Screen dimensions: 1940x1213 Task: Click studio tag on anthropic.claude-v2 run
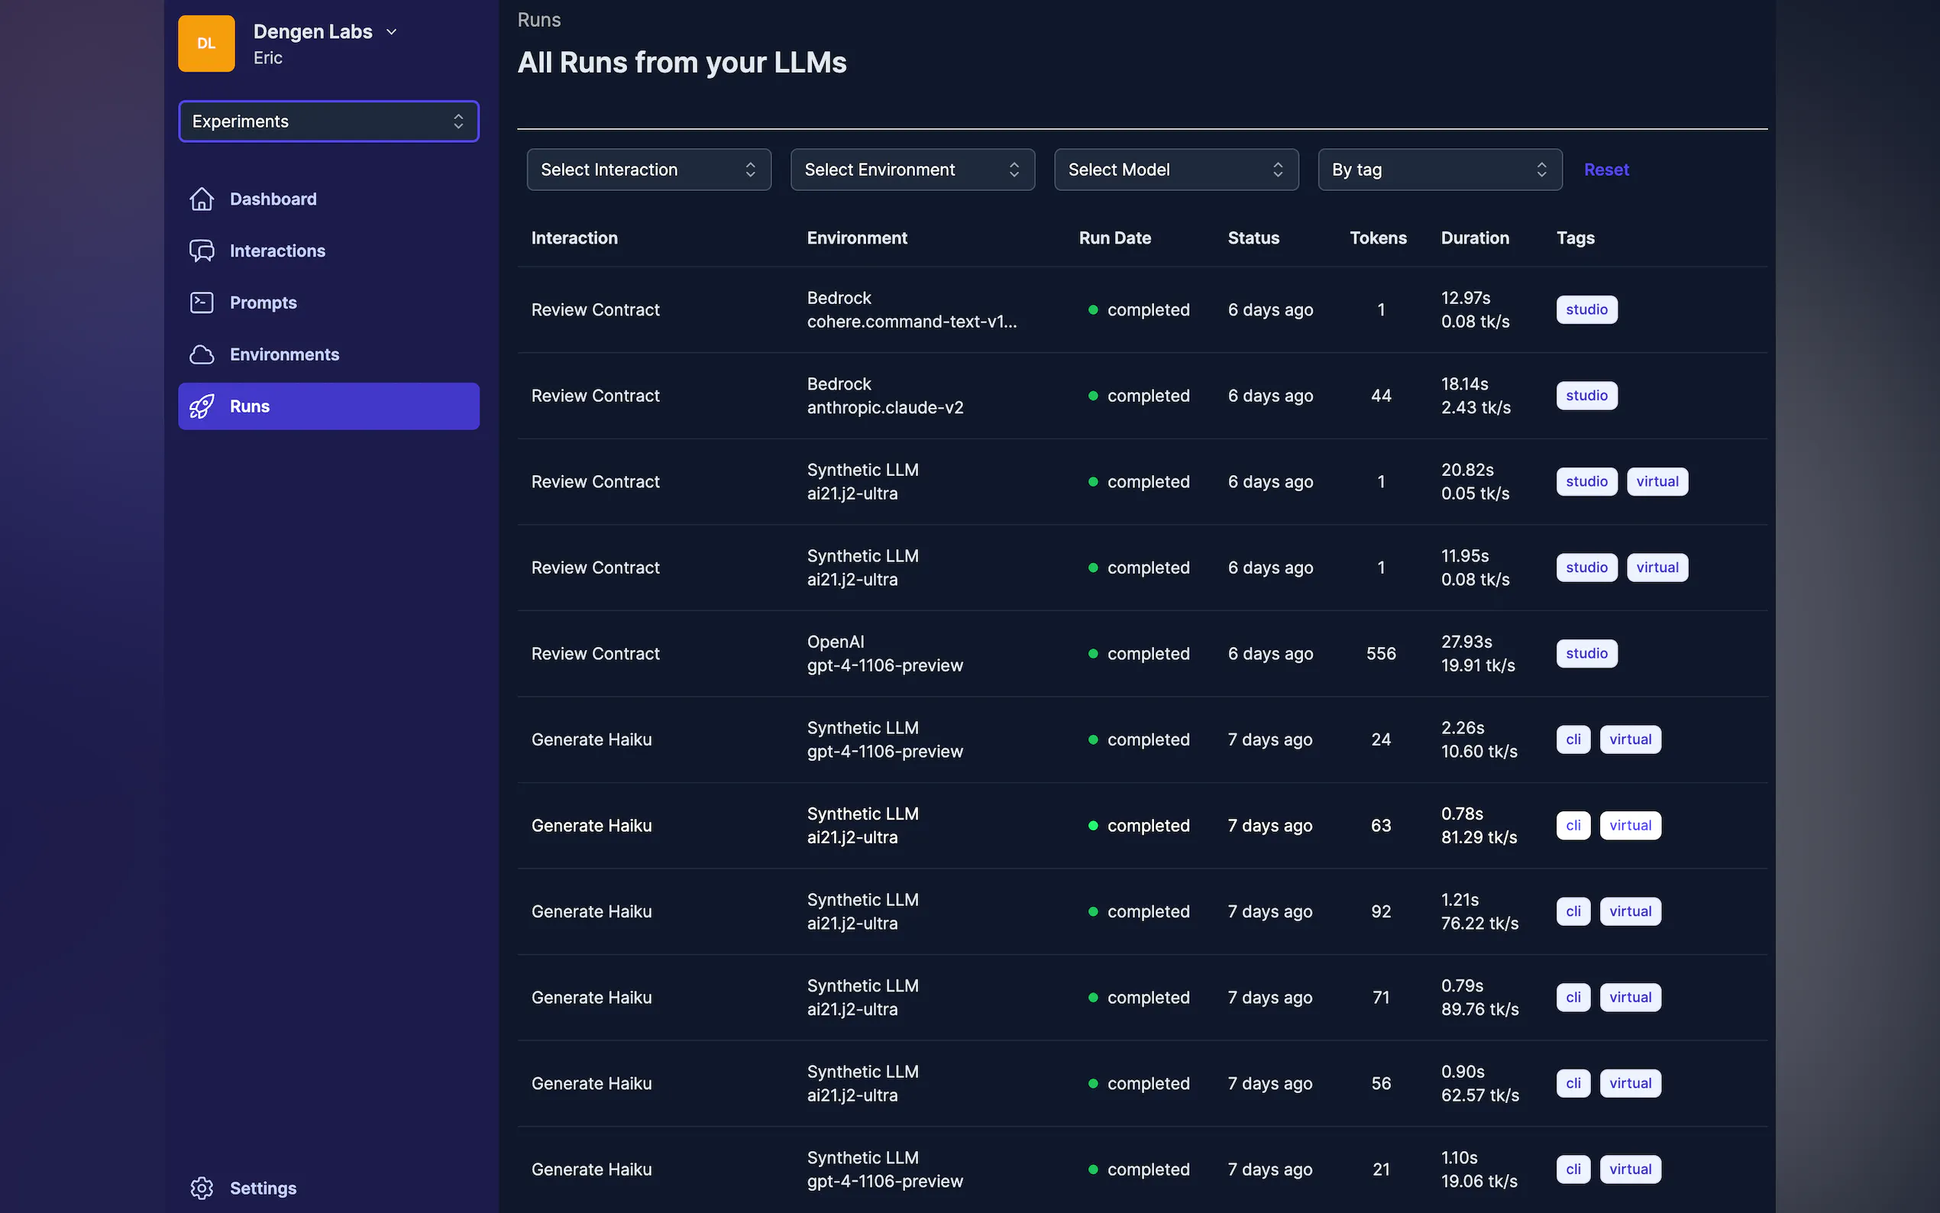[1586, 396]
